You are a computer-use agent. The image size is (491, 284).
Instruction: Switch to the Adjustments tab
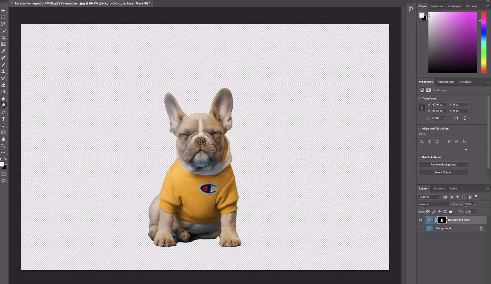[446, 82]
